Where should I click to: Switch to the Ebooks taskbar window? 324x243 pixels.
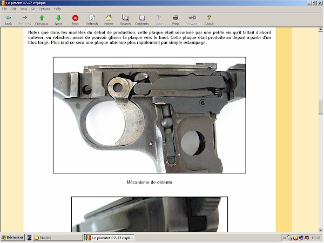57,238
